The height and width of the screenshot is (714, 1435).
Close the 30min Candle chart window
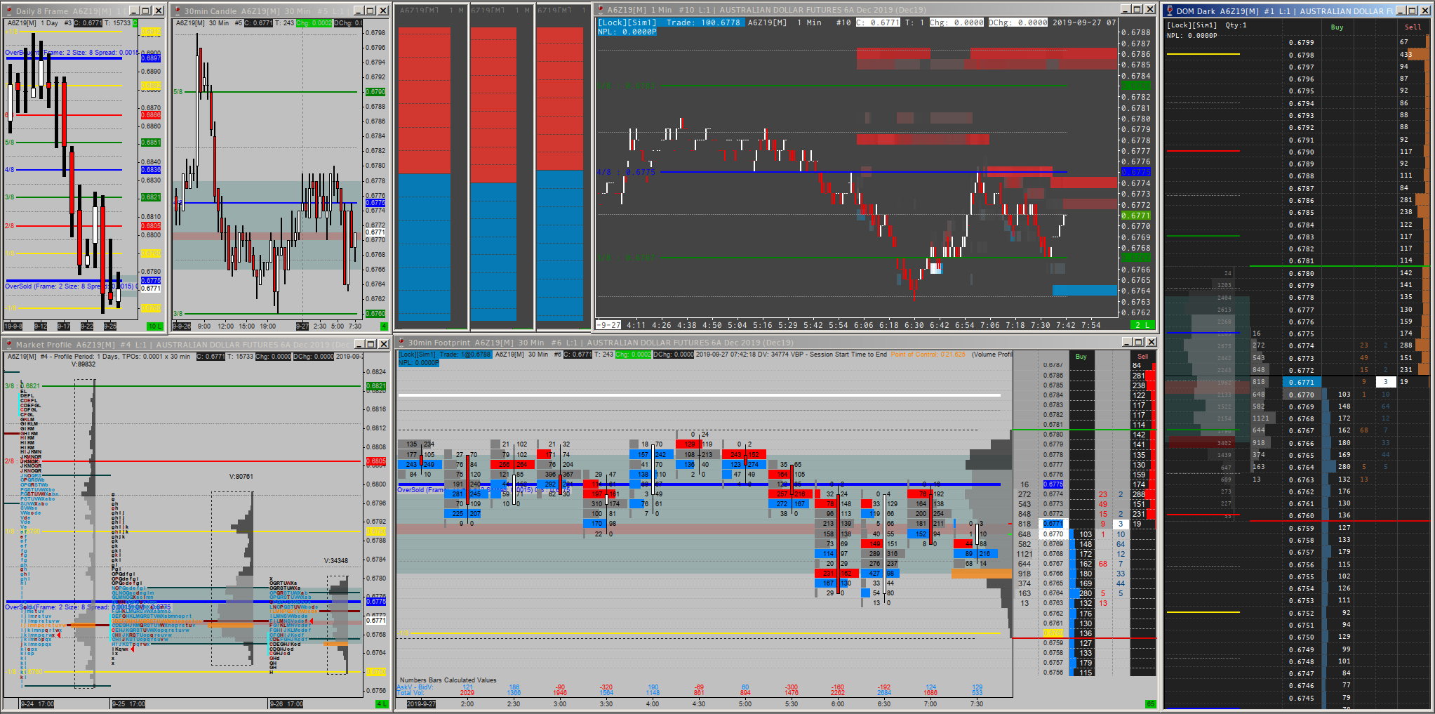pyautogui.click(x=383, y=11)
